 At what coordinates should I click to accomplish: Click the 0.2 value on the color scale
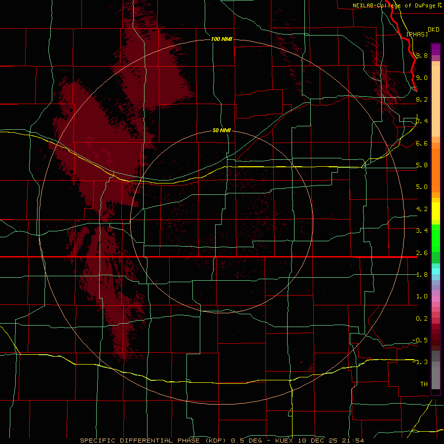pyautogui.click(x=422, y=319)
